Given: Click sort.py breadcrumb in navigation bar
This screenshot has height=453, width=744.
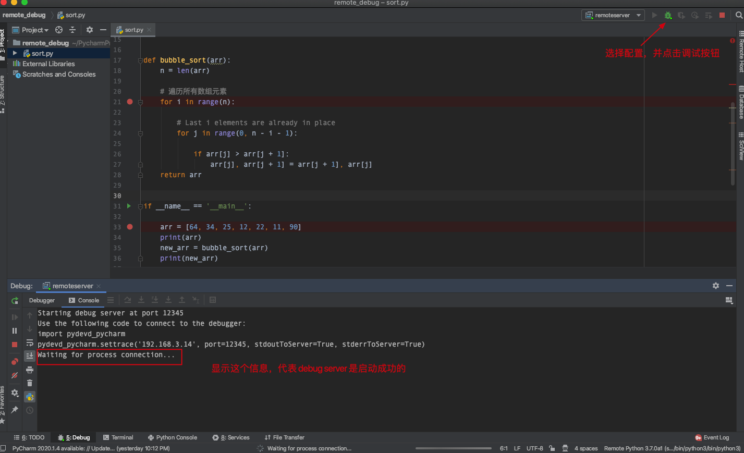Looking at the screenshot, I should tap(71, 15).
